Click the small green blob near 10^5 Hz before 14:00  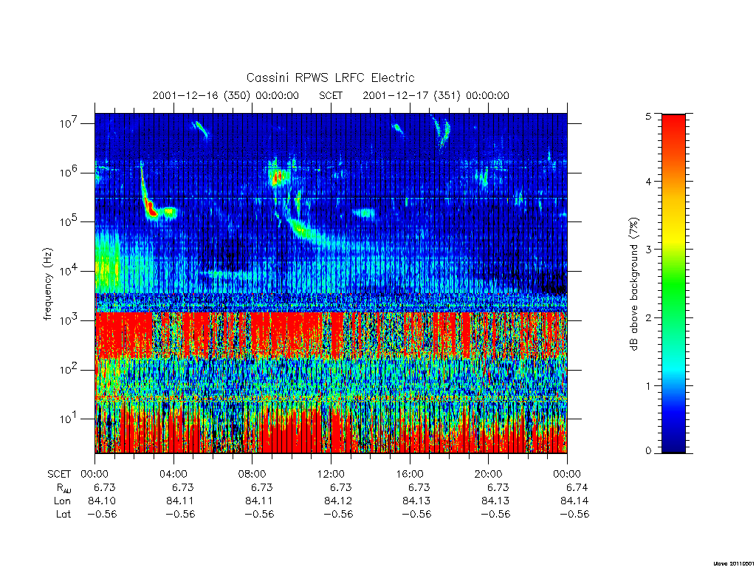click(x=364, y=212)
